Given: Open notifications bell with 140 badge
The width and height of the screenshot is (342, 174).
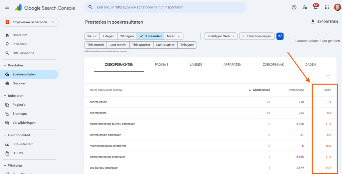Looking at the screenshot, I should pyautogui.click(x=316, y=7).
